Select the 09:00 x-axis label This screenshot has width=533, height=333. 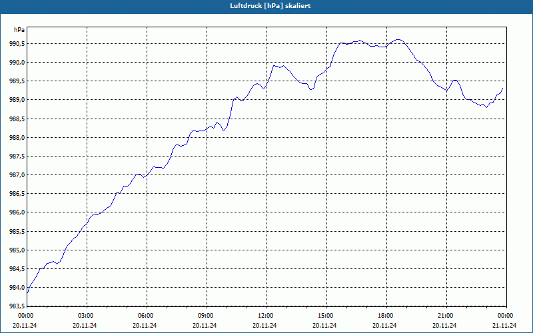tap(207, 316)
